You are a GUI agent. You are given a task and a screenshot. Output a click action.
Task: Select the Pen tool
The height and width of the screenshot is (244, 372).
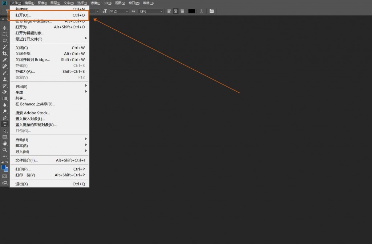(x=4, y=117)
